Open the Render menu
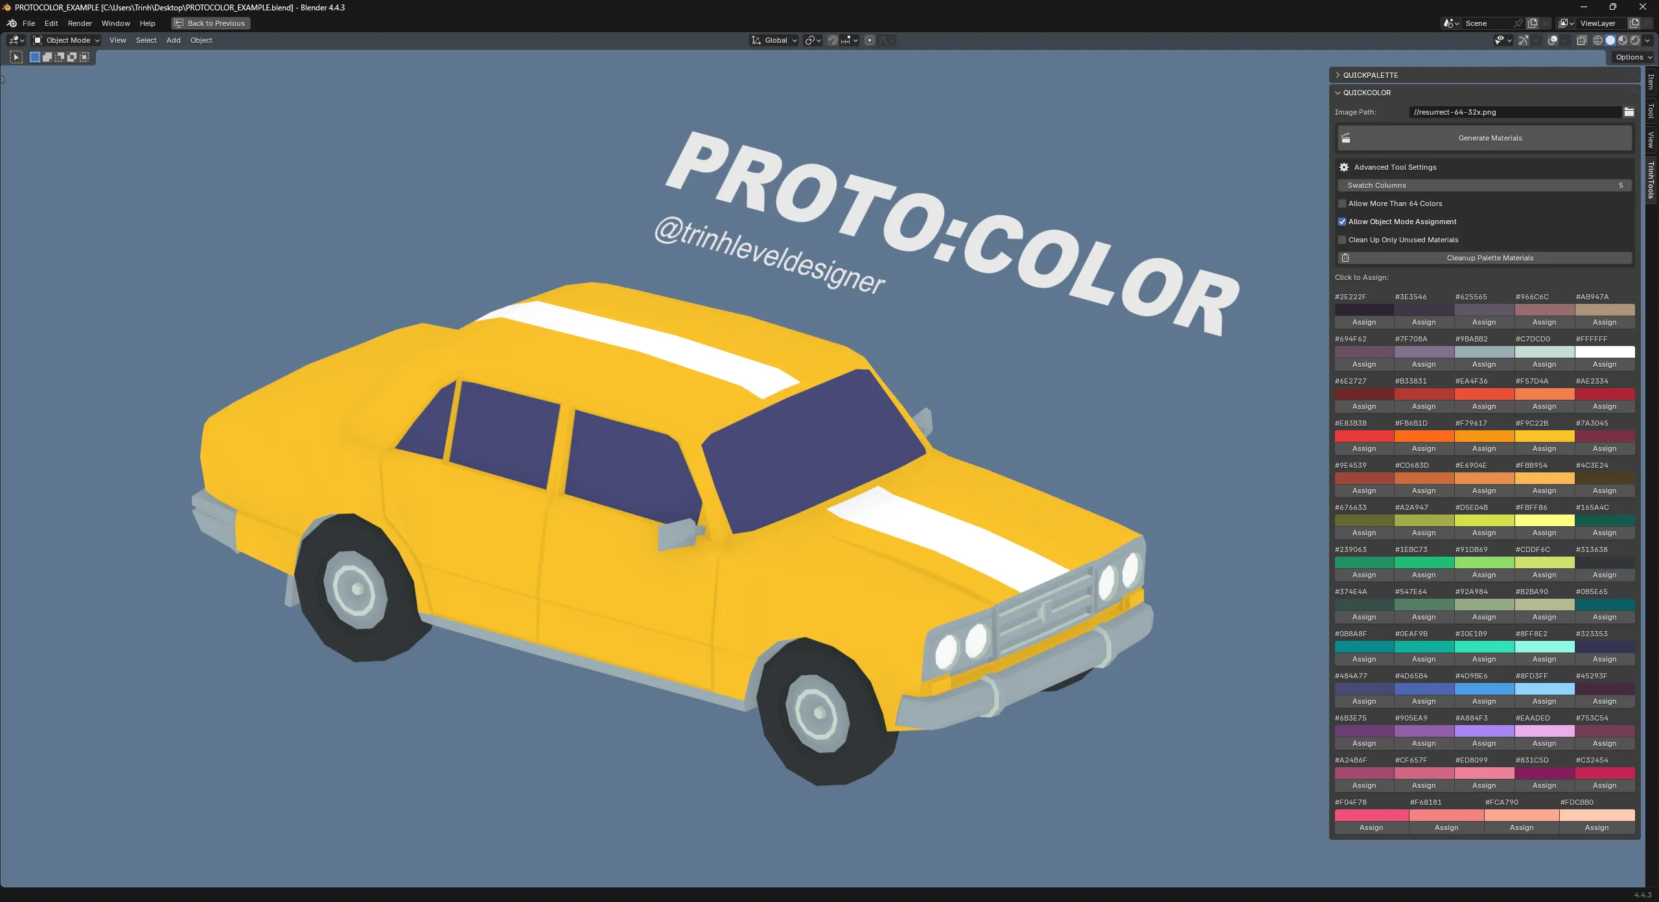 [80, 23]
